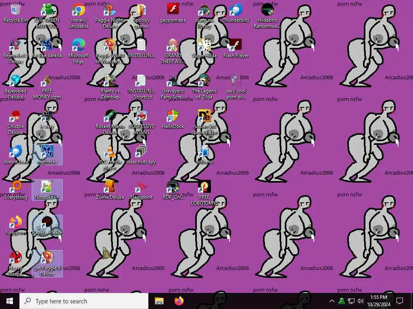413x309 pixels.
Task: Select the Flash Player shortcut icon
Action: (x=236, y=45)
